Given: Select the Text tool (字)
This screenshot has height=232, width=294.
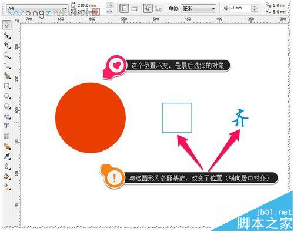Looking at the screenshot, I should tap(6, 126).
